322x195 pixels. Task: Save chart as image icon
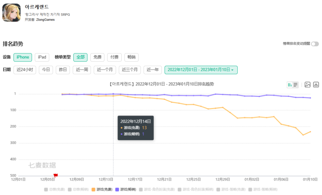(x=307, y=85)
